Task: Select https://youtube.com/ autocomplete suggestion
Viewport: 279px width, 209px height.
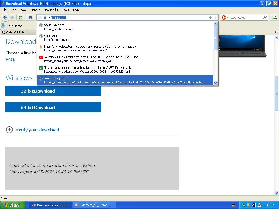Action: (x=125, y=27)
